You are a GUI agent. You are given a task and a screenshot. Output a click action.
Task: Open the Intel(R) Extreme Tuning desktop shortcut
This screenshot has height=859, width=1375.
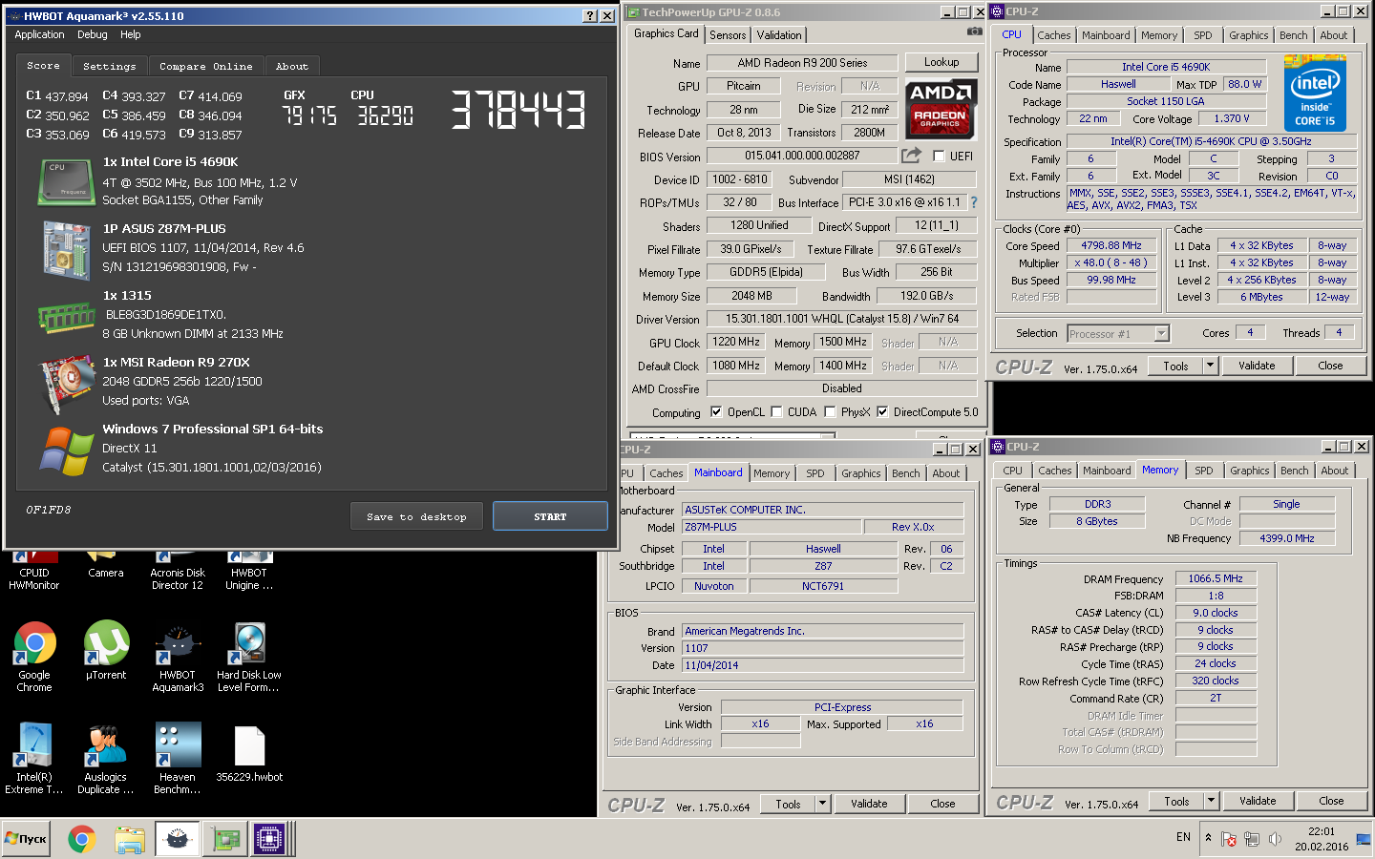point(34,759)
